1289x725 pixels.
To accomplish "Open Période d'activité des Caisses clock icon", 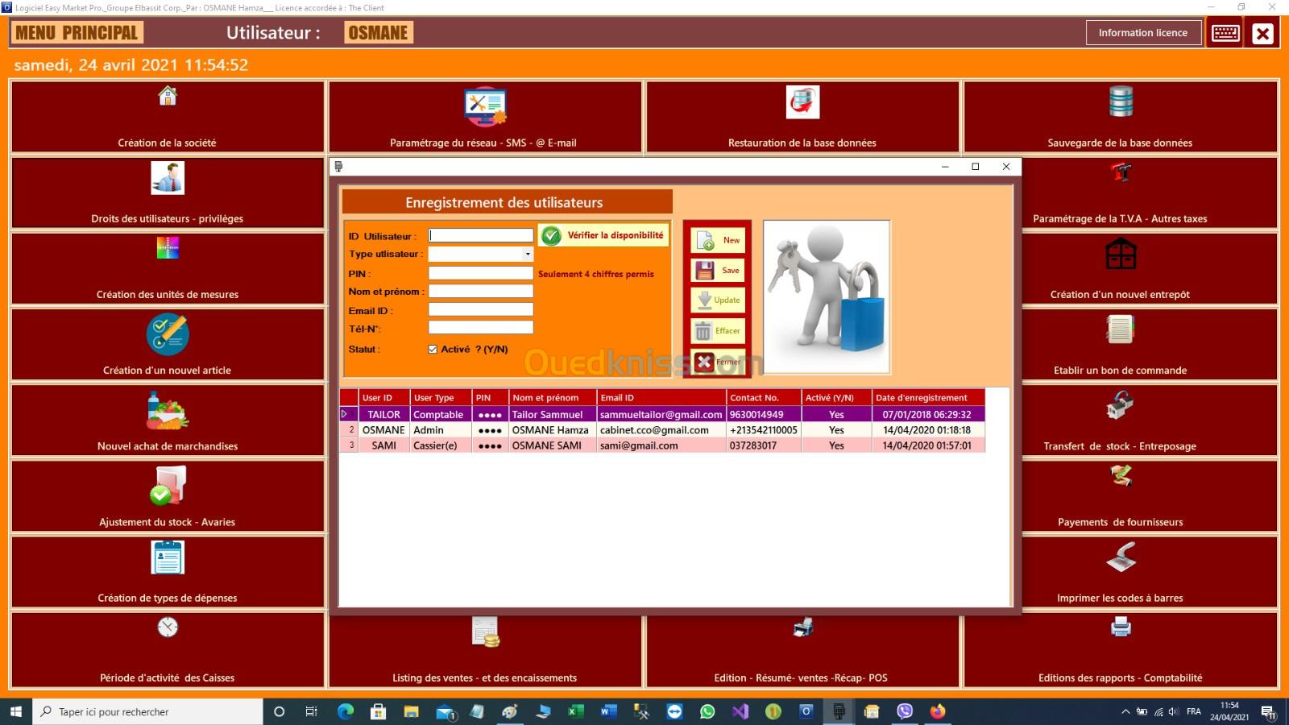I will [x=168, y=627].
